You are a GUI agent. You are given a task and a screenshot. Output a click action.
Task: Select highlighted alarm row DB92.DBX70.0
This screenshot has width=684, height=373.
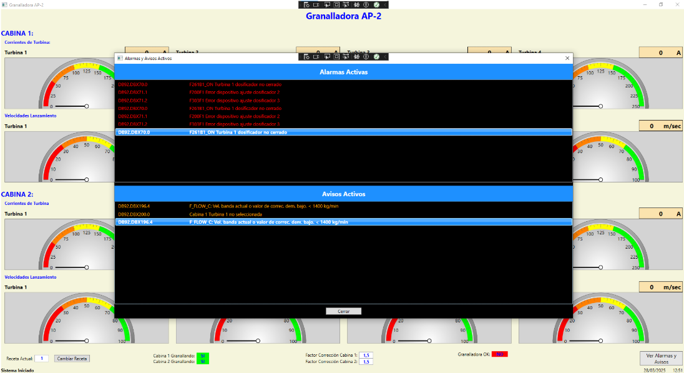click(343, 132)
